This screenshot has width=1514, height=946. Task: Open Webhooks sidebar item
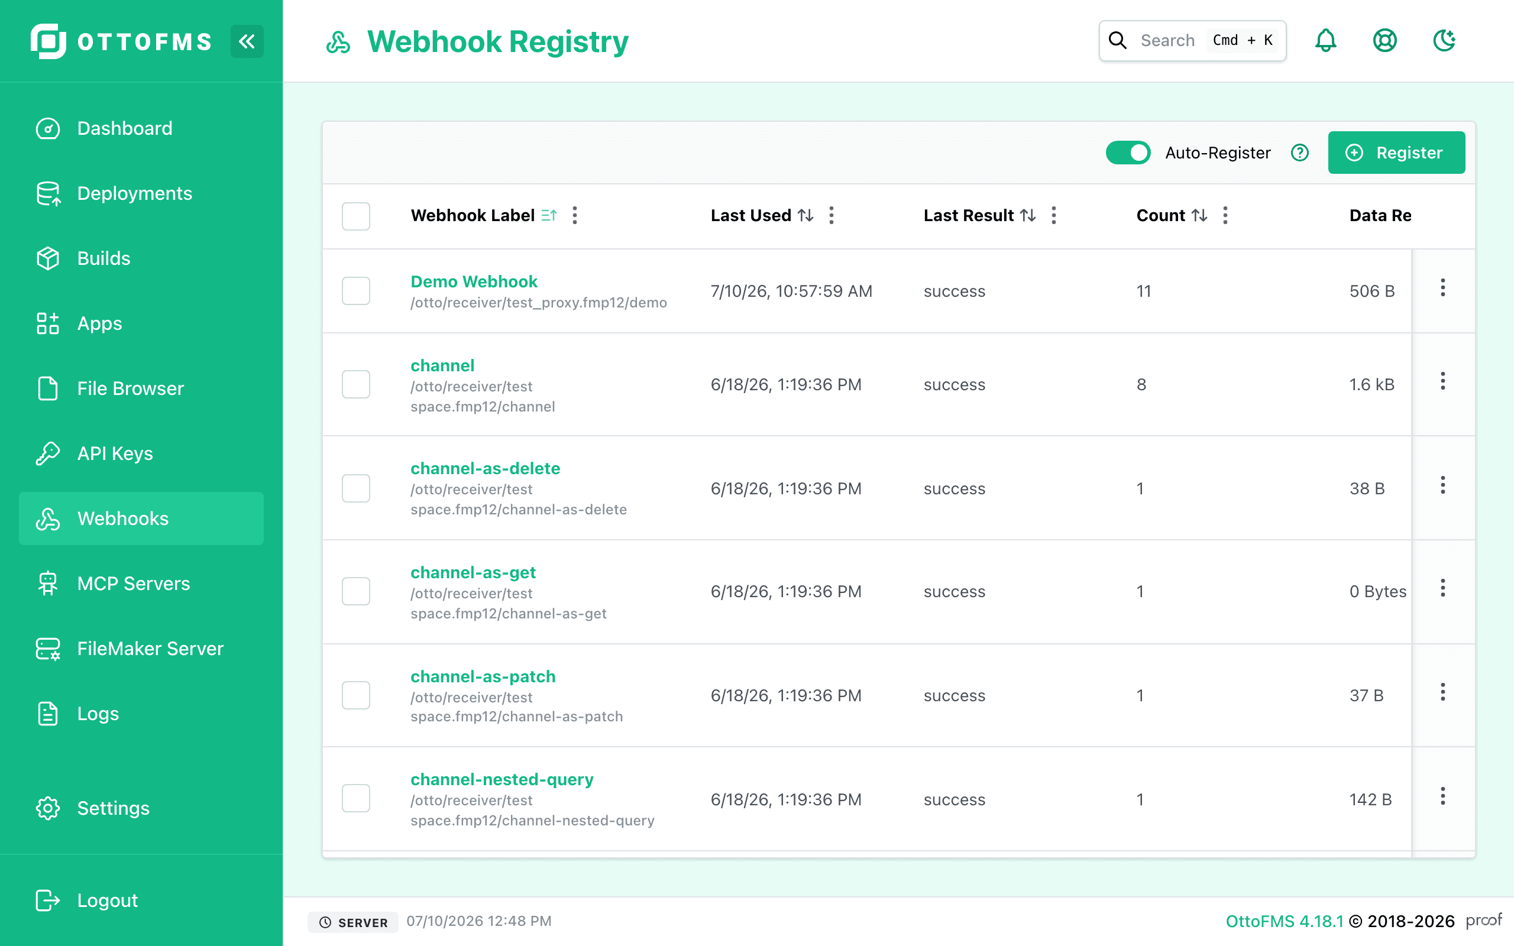(141, 519)
